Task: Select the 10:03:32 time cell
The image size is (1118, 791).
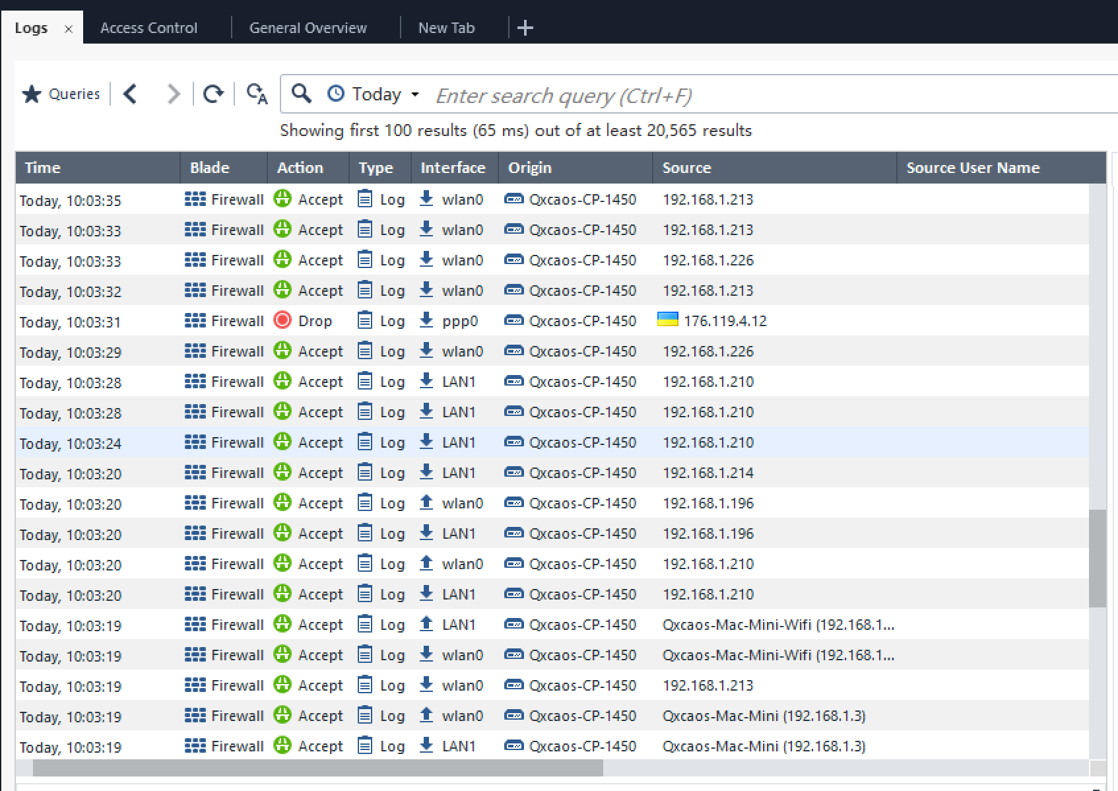Action: point(98,291)
